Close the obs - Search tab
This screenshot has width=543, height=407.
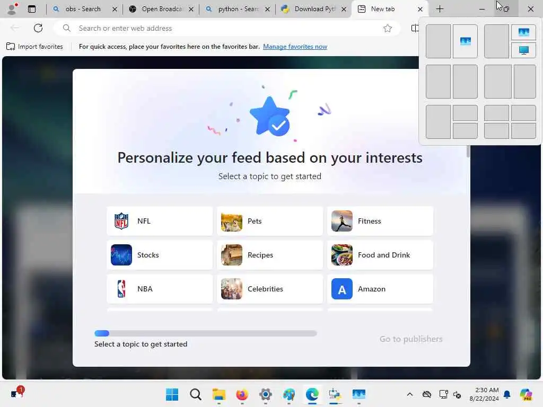tap(115, 10)
